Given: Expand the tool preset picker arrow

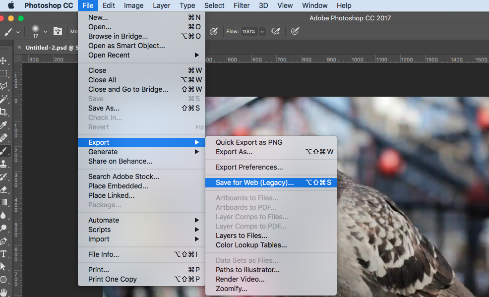Looking at the screenshot, I should (x=18, y=32).
